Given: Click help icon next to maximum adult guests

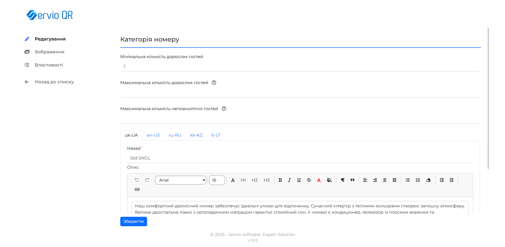Looking at the screenshot, I should click(214, 83).
